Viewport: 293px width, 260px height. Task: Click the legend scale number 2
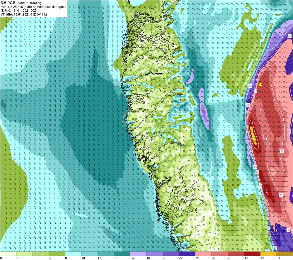17,258
